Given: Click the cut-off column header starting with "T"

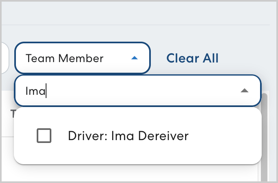Looking at the screenshot, I should pyautogui.click(x=12, y=114).
